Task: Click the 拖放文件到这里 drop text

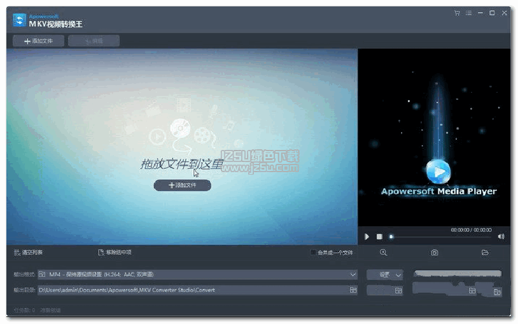Action: [182, 164]
